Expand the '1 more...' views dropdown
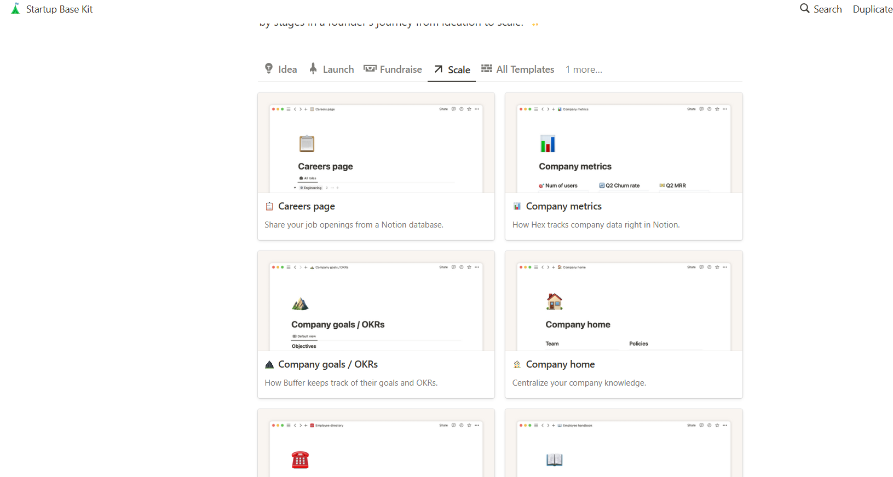This screenshot has height=477, width=893. coord(584,69)
